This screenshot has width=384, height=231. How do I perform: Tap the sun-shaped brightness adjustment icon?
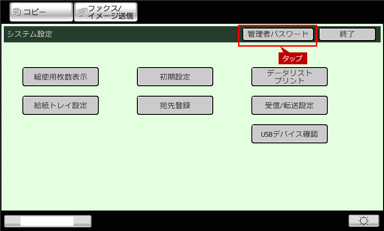coord(364,221)
